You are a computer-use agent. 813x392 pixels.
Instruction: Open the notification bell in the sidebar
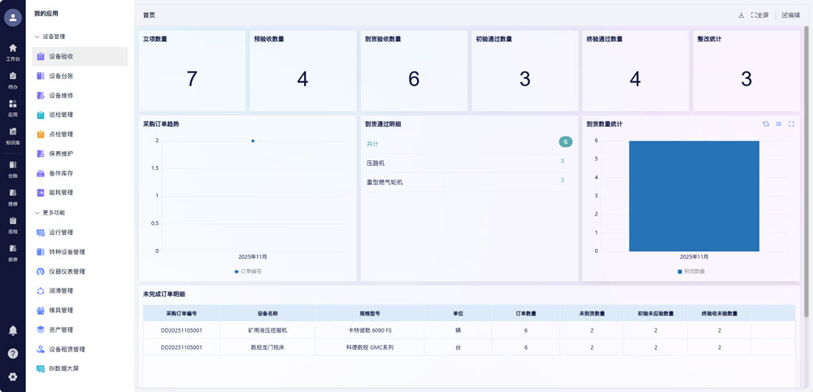(x=13, y=330)
